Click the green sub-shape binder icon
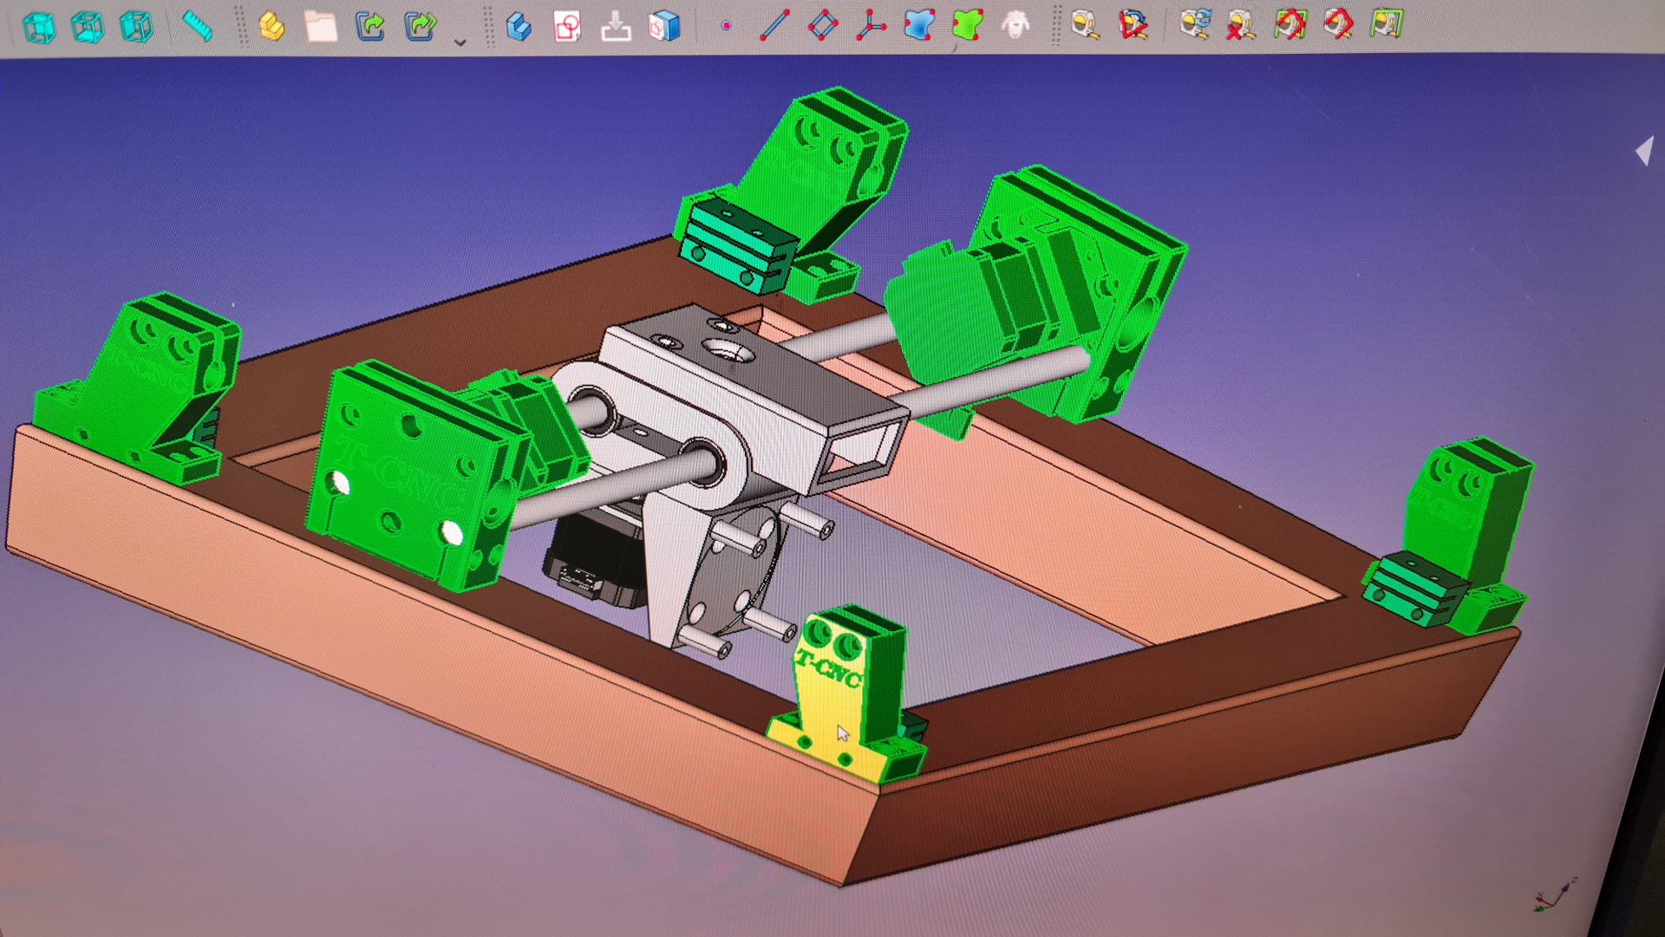The width and height of the screenshot is (1665, 937). coord(968,25)
